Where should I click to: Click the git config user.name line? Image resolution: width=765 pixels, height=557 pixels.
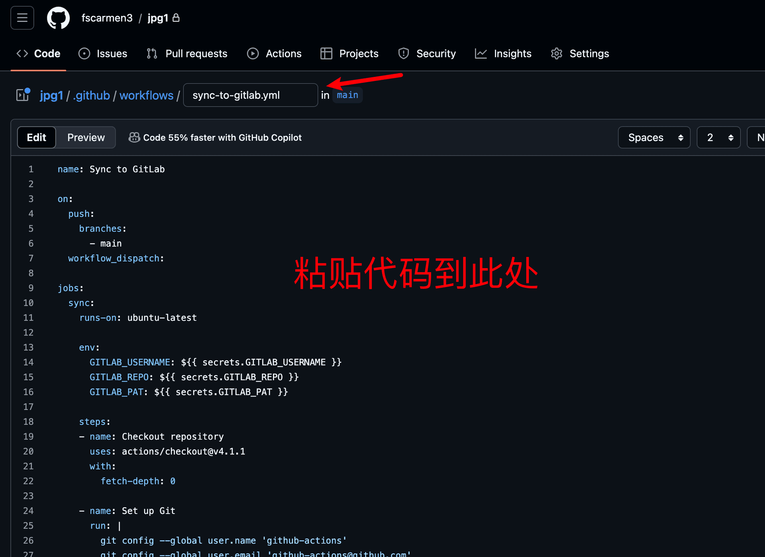point(224,540)
